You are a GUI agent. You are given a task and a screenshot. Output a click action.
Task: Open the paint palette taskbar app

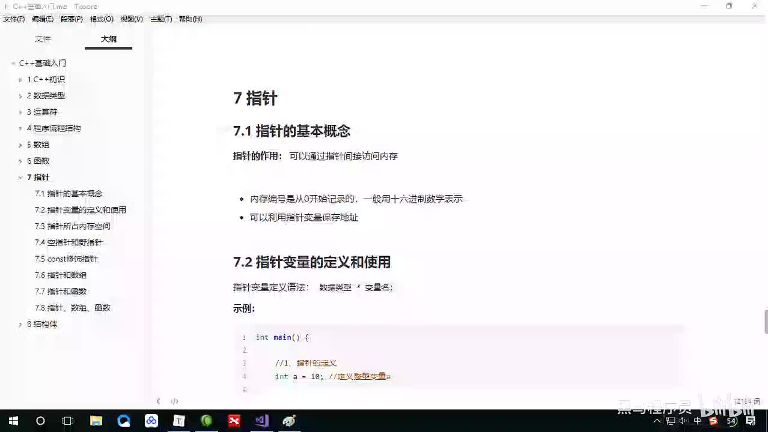tap(290, 421)
